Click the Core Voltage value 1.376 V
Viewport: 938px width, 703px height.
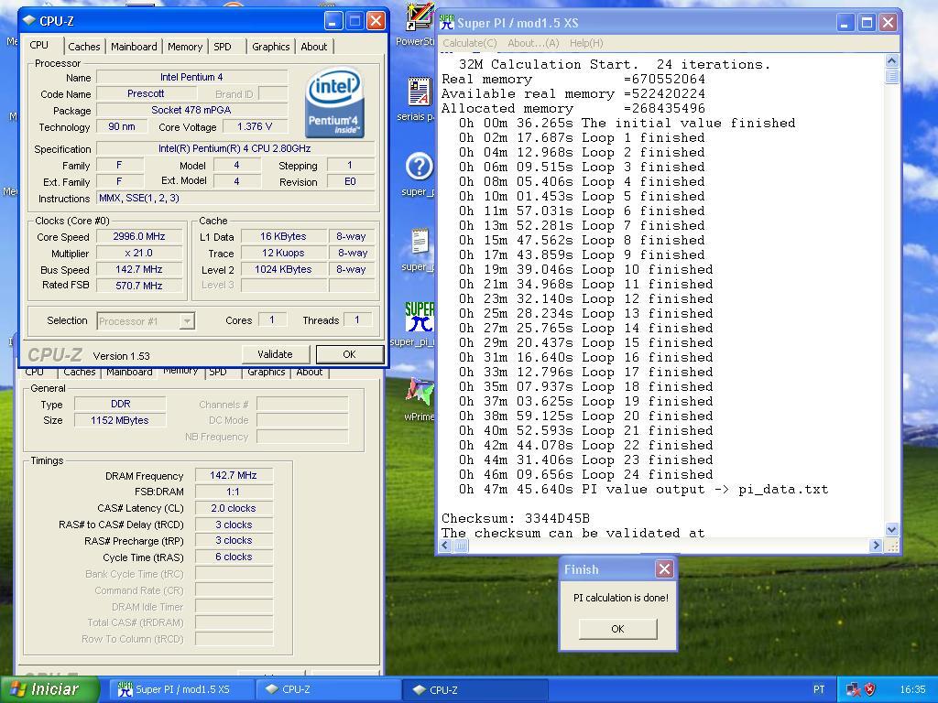tap(255, 126)
